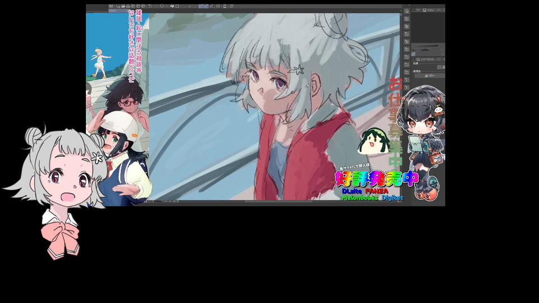
Task: Click the Open file folder icon
Action: click(123, 6)
